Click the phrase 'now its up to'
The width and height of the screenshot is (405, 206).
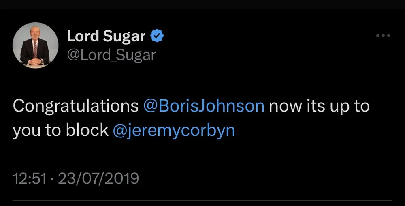(319, 106)
